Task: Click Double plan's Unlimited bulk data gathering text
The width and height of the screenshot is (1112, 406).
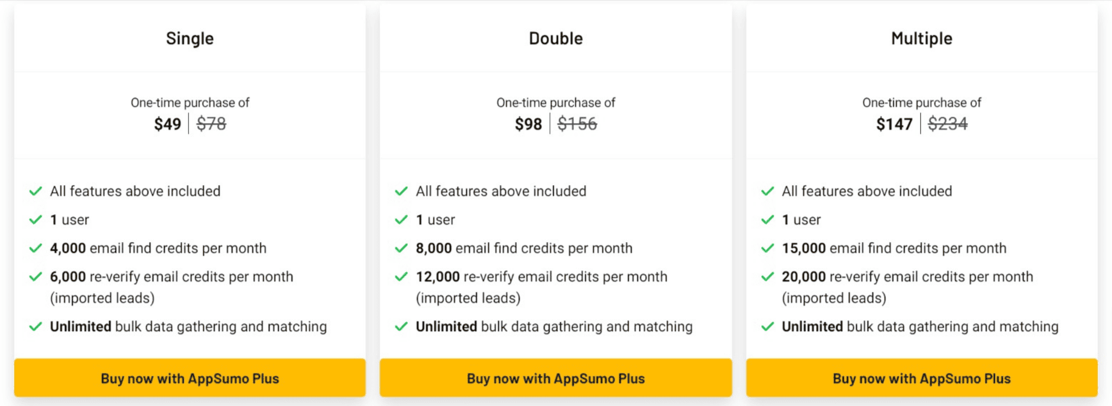Action: [554, 327]
